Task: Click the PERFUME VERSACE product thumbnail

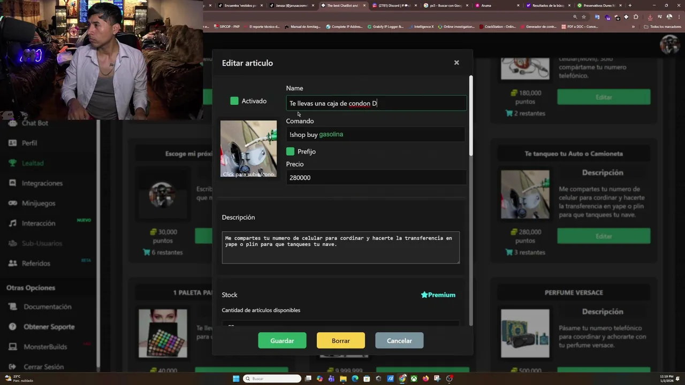Action: (x=525, y=333)
